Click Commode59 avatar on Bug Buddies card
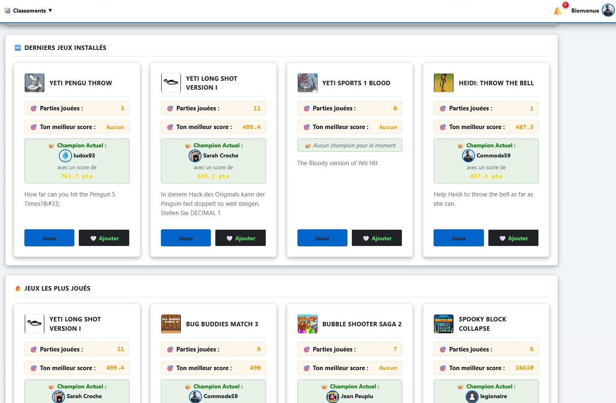This screenshot has height=403, width=616. tap(195, 397)
